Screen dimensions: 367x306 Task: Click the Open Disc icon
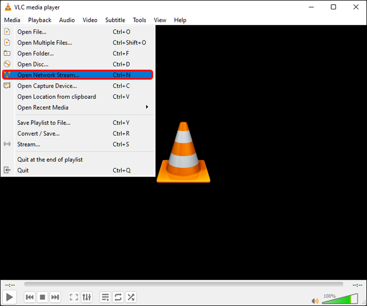coord(7,64)
